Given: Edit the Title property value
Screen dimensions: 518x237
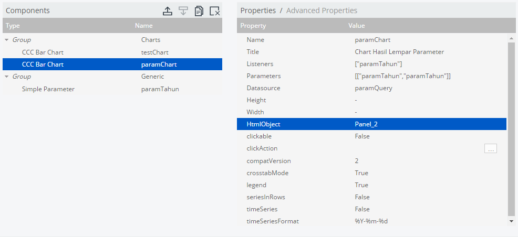Looking at the screenshot, I should click(x=399, y=52).
